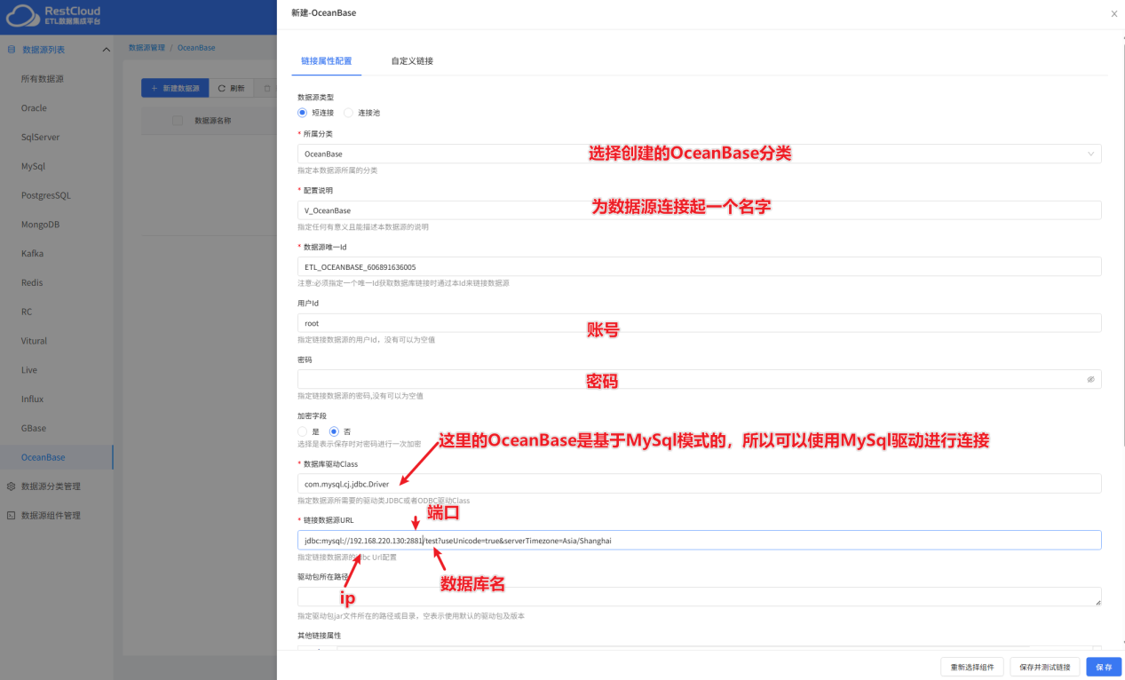Viewport: 1125px width, 680px height.
Task: Click the 保存 button
Action: [x=1104, y=667]
